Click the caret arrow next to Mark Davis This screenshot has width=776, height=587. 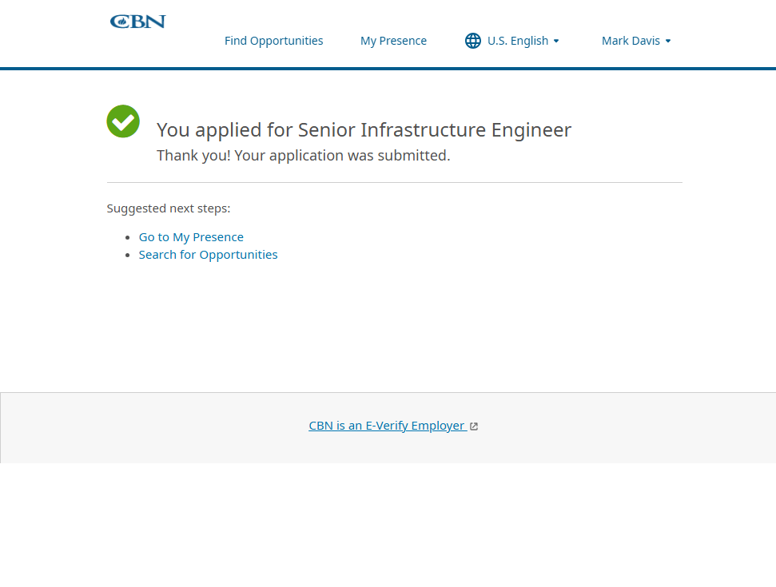(668, 41)
